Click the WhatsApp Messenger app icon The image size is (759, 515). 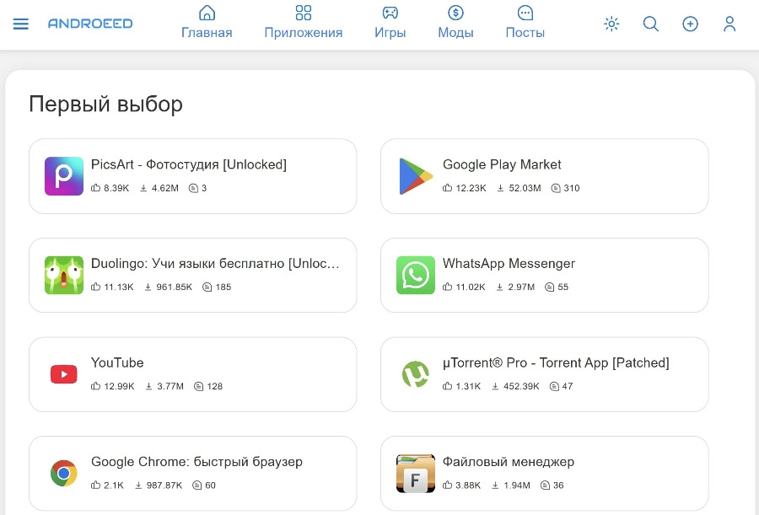(x=415, y=275)
